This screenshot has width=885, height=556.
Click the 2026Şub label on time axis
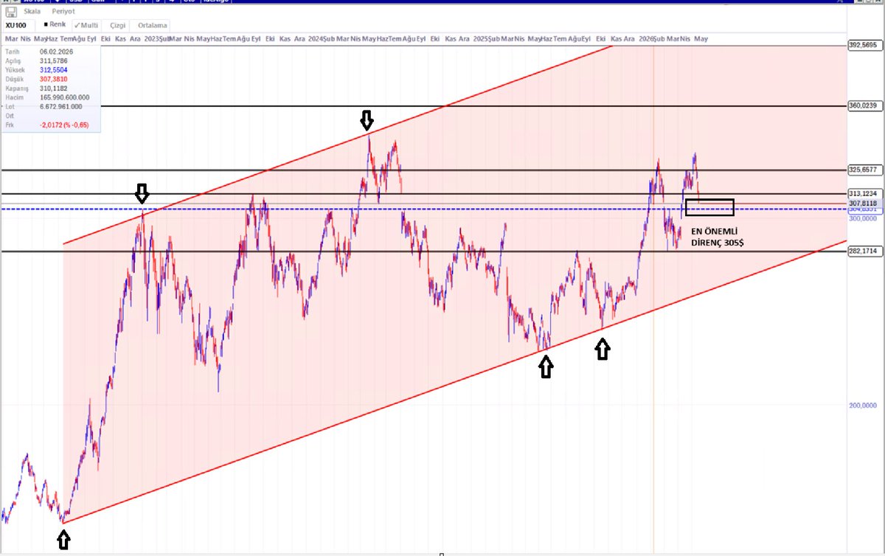651,38
